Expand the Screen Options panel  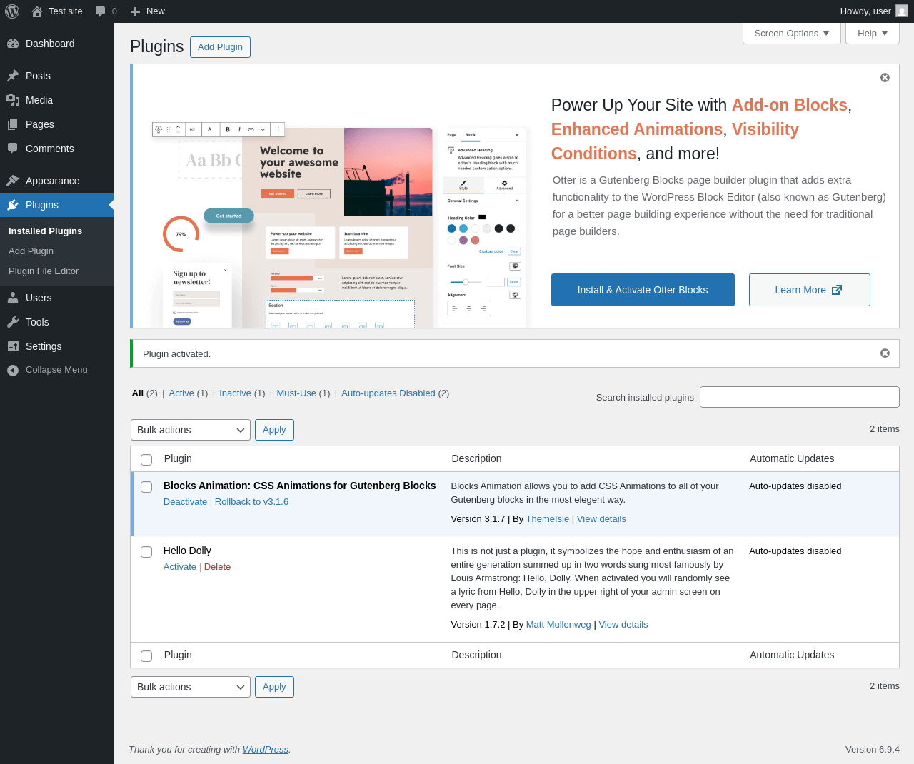point(792,34)
